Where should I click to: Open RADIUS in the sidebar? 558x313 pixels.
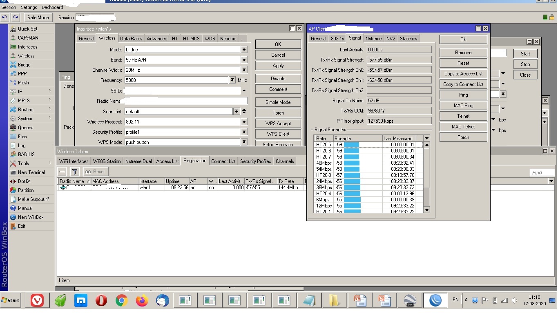click(26, 154)
